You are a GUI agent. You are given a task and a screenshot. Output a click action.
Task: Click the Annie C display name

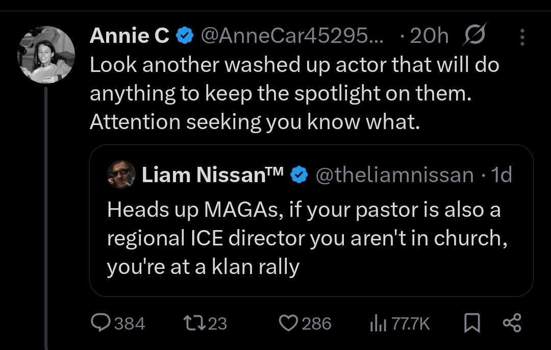[x=130, y=36]
